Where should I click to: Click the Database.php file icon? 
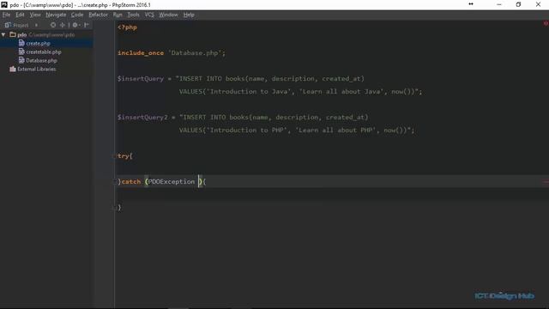pyautogui.click(x=21, y=60)
